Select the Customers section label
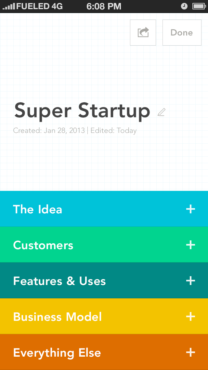 pyautogui.click(x=43, y=245)
